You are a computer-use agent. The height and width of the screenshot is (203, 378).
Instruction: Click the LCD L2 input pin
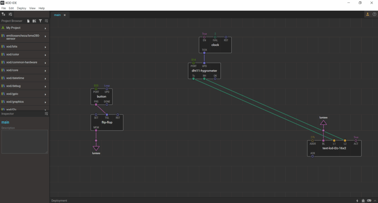[345, 141]
